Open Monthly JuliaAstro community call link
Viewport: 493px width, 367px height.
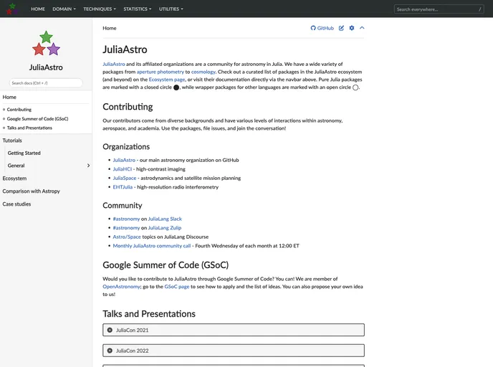tap(151, 246)
